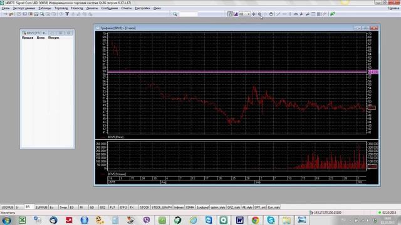Open the Справка menu
This screenshot has height=225, width=401.
coord(393,8)
